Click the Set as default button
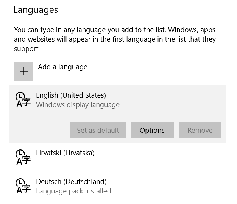The height and width of the screenshot is (204, 237). (98, 130)
